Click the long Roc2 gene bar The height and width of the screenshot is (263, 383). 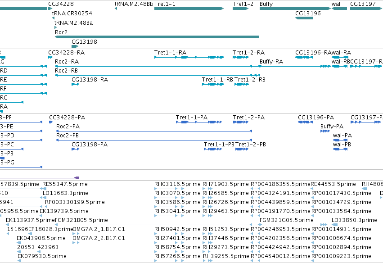tap(157, 37)
